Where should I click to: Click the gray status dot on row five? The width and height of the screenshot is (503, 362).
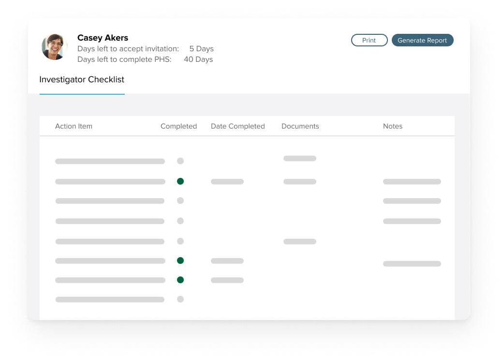pos(180,241)
